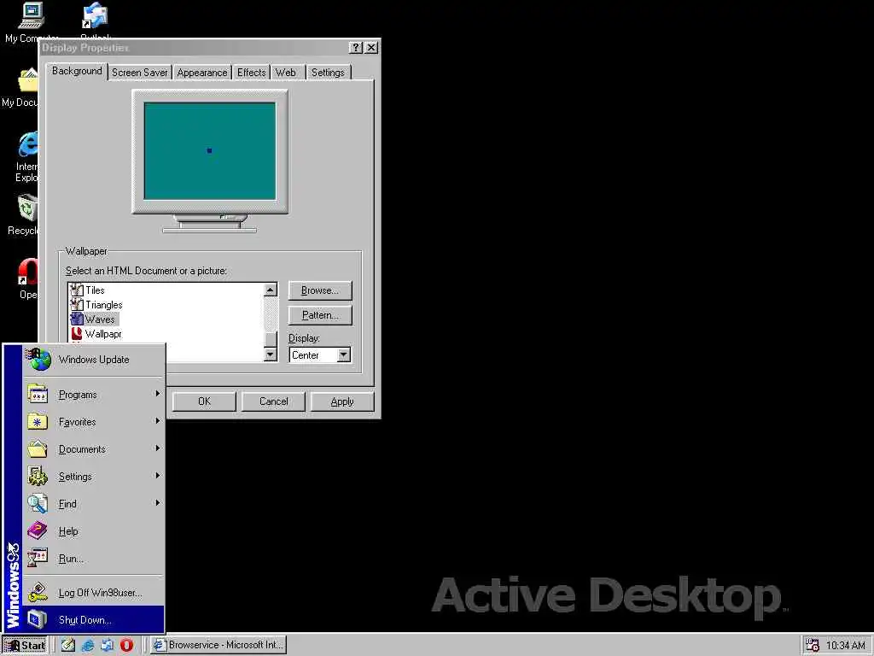Expand the Find submenu arrow
Image resolution: width=874 pixels, height=656 pixels.
point(158,503)
